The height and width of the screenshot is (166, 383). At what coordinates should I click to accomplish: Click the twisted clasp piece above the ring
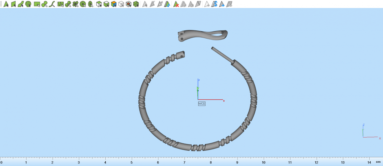pyautogui.click(x=203, y=35)
